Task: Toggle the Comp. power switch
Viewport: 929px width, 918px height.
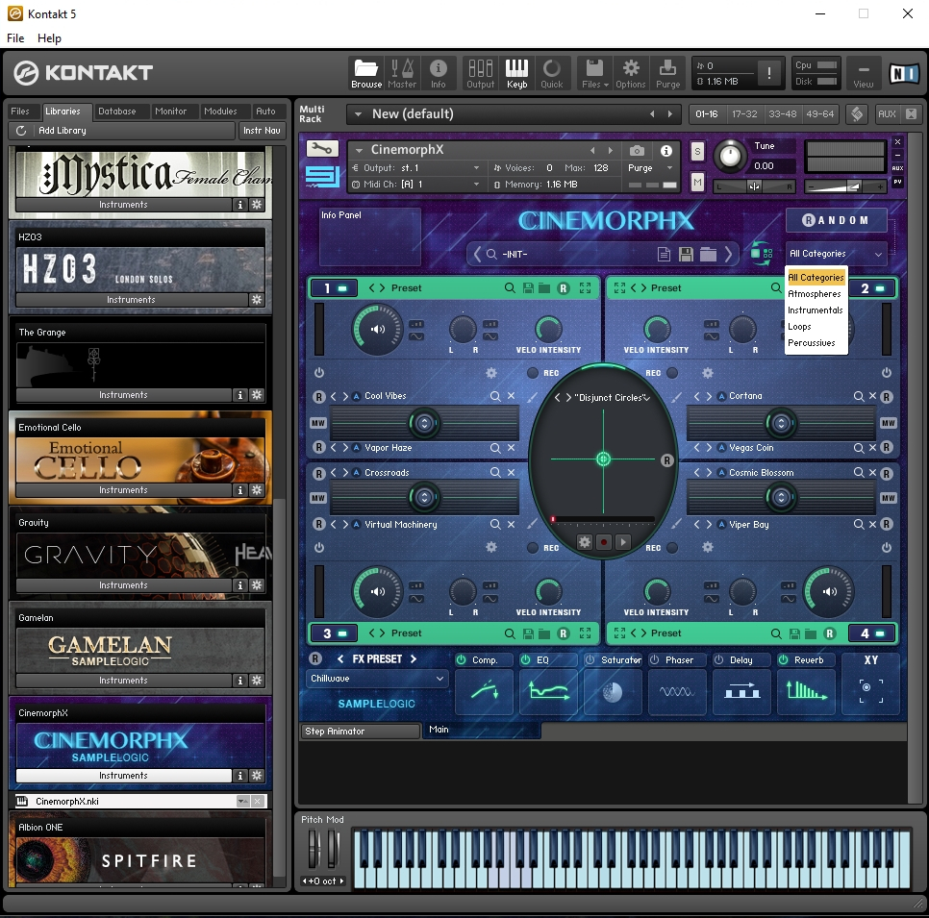Action: (462, 659)
